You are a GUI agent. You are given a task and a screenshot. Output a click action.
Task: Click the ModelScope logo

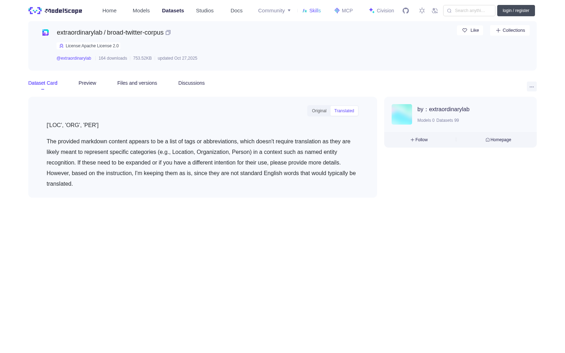pos(55,11)
